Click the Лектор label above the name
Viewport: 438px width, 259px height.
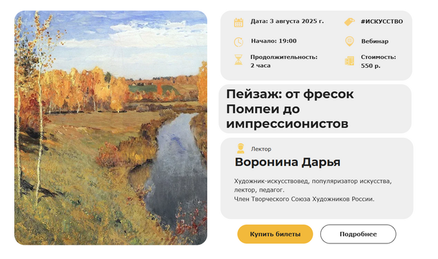pyautogui.click(x=261, y=149)
